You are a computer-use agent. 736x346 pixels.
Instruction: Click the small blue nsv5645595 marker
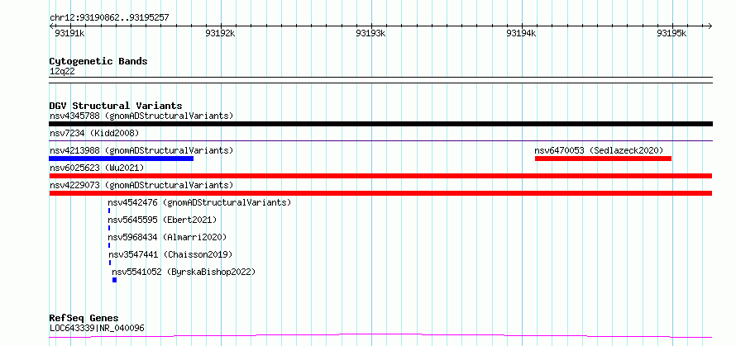[x=109, y=228]
